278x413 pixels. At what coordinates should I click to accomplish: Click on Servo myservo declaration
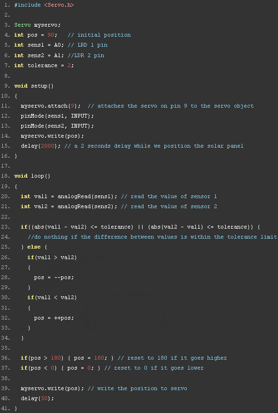click(38, 25)
